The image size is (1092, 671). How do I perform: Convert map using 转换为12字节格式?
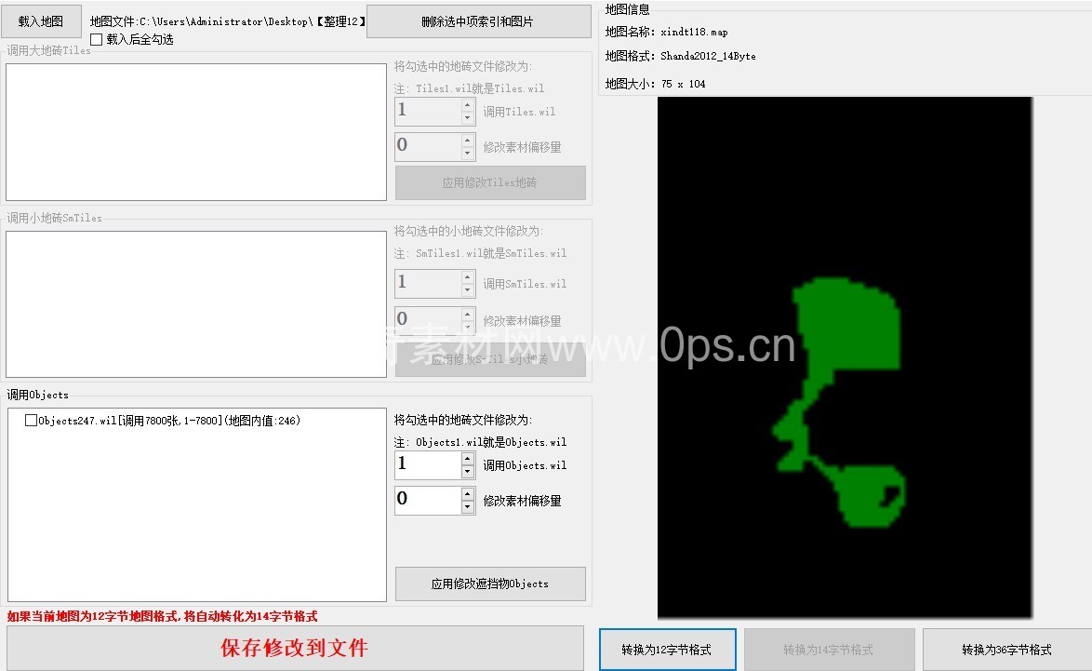click(x=667, y=650)
